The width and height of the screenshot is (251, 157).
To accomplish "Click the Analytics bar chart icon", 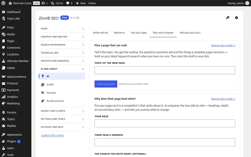I will tap(3, 97).
